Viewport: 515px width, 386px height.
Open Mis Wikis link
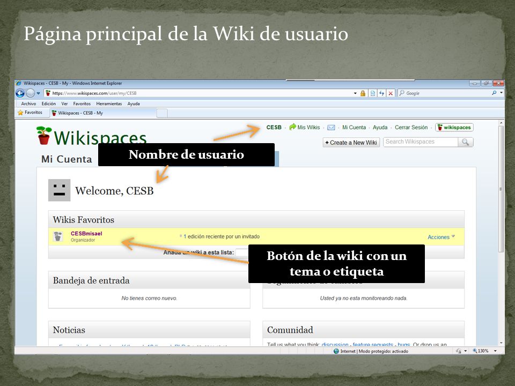[x=308, y=128]
